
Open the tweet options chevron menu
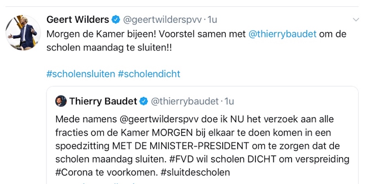pyautogui.click(x=356, y=19)
